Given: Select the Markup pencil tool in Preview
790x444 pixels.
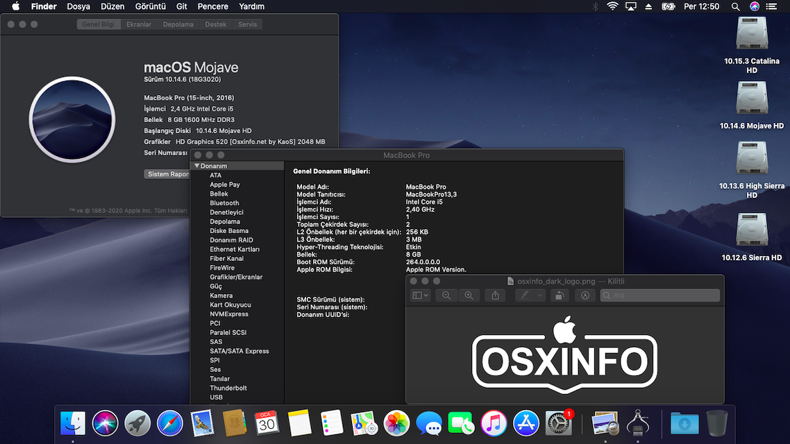Looking at the screenshot, I should click(526, 295).
